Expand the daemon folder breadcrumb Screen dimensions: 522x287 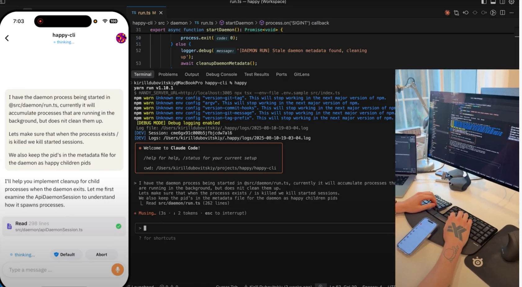tap(179, 23)
